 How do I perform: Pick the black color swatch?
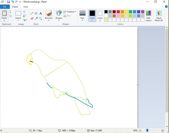coord(106,12)
